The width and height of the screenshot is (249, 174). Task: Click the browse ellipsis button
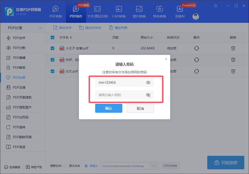click(x=154, y=166)
